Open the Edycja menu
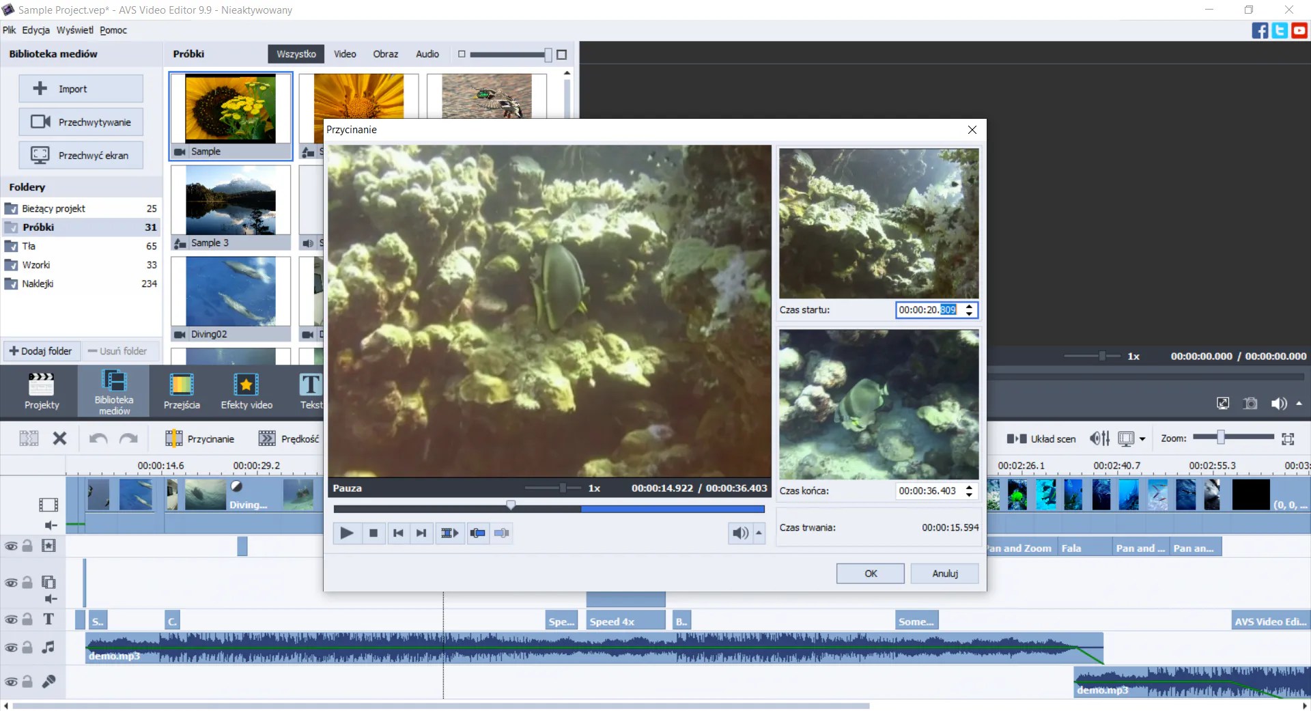This screenshot has height=711, width=1311. 36,30
